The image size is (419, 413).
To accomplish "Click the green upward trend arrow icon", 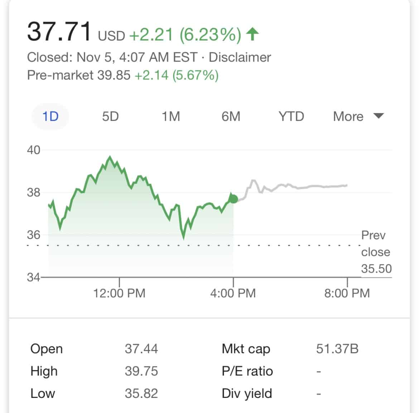I will 252,34.
